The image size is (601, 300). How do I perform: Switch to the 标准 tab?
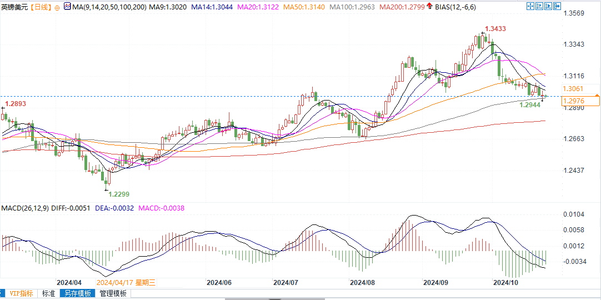[49, 294]
